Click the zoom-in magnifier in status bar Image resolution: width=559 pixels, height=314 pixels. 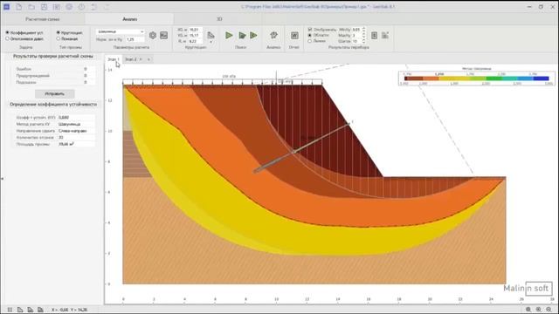[x=539, y=310]
